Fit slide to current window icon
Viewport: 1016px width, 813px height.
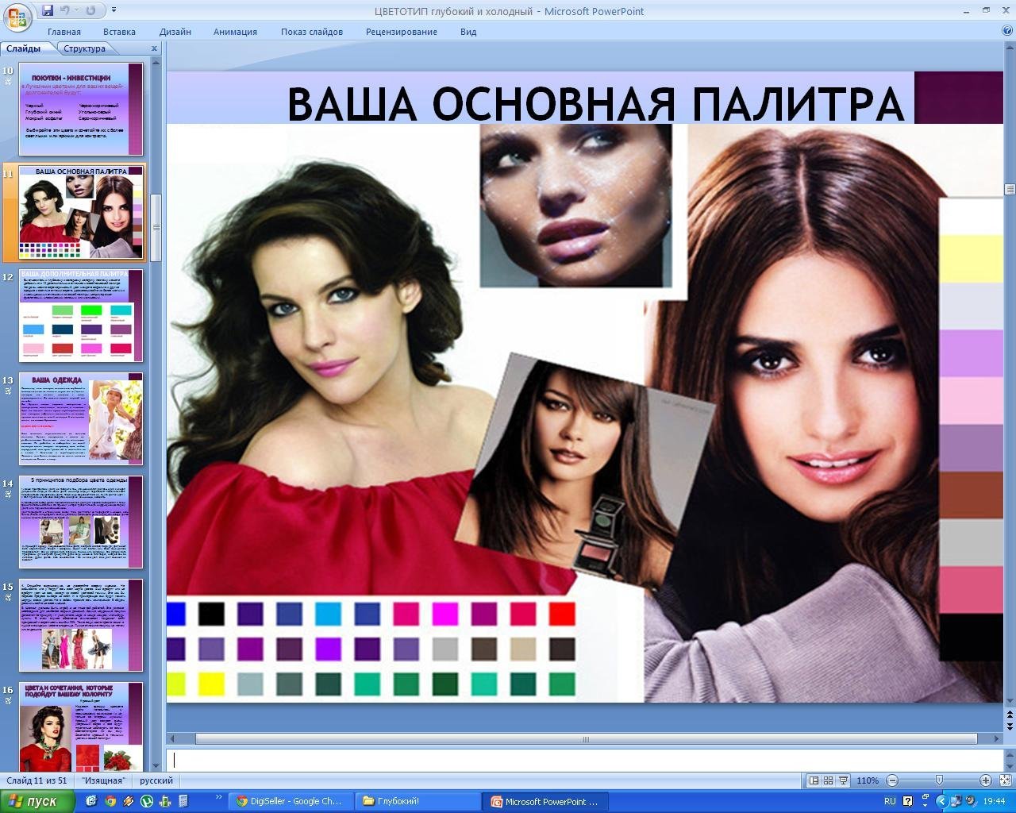[1003, 780]
